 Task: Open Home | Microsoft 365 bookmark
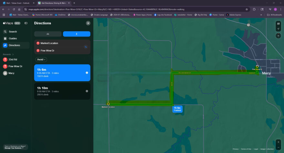[42, 15]
